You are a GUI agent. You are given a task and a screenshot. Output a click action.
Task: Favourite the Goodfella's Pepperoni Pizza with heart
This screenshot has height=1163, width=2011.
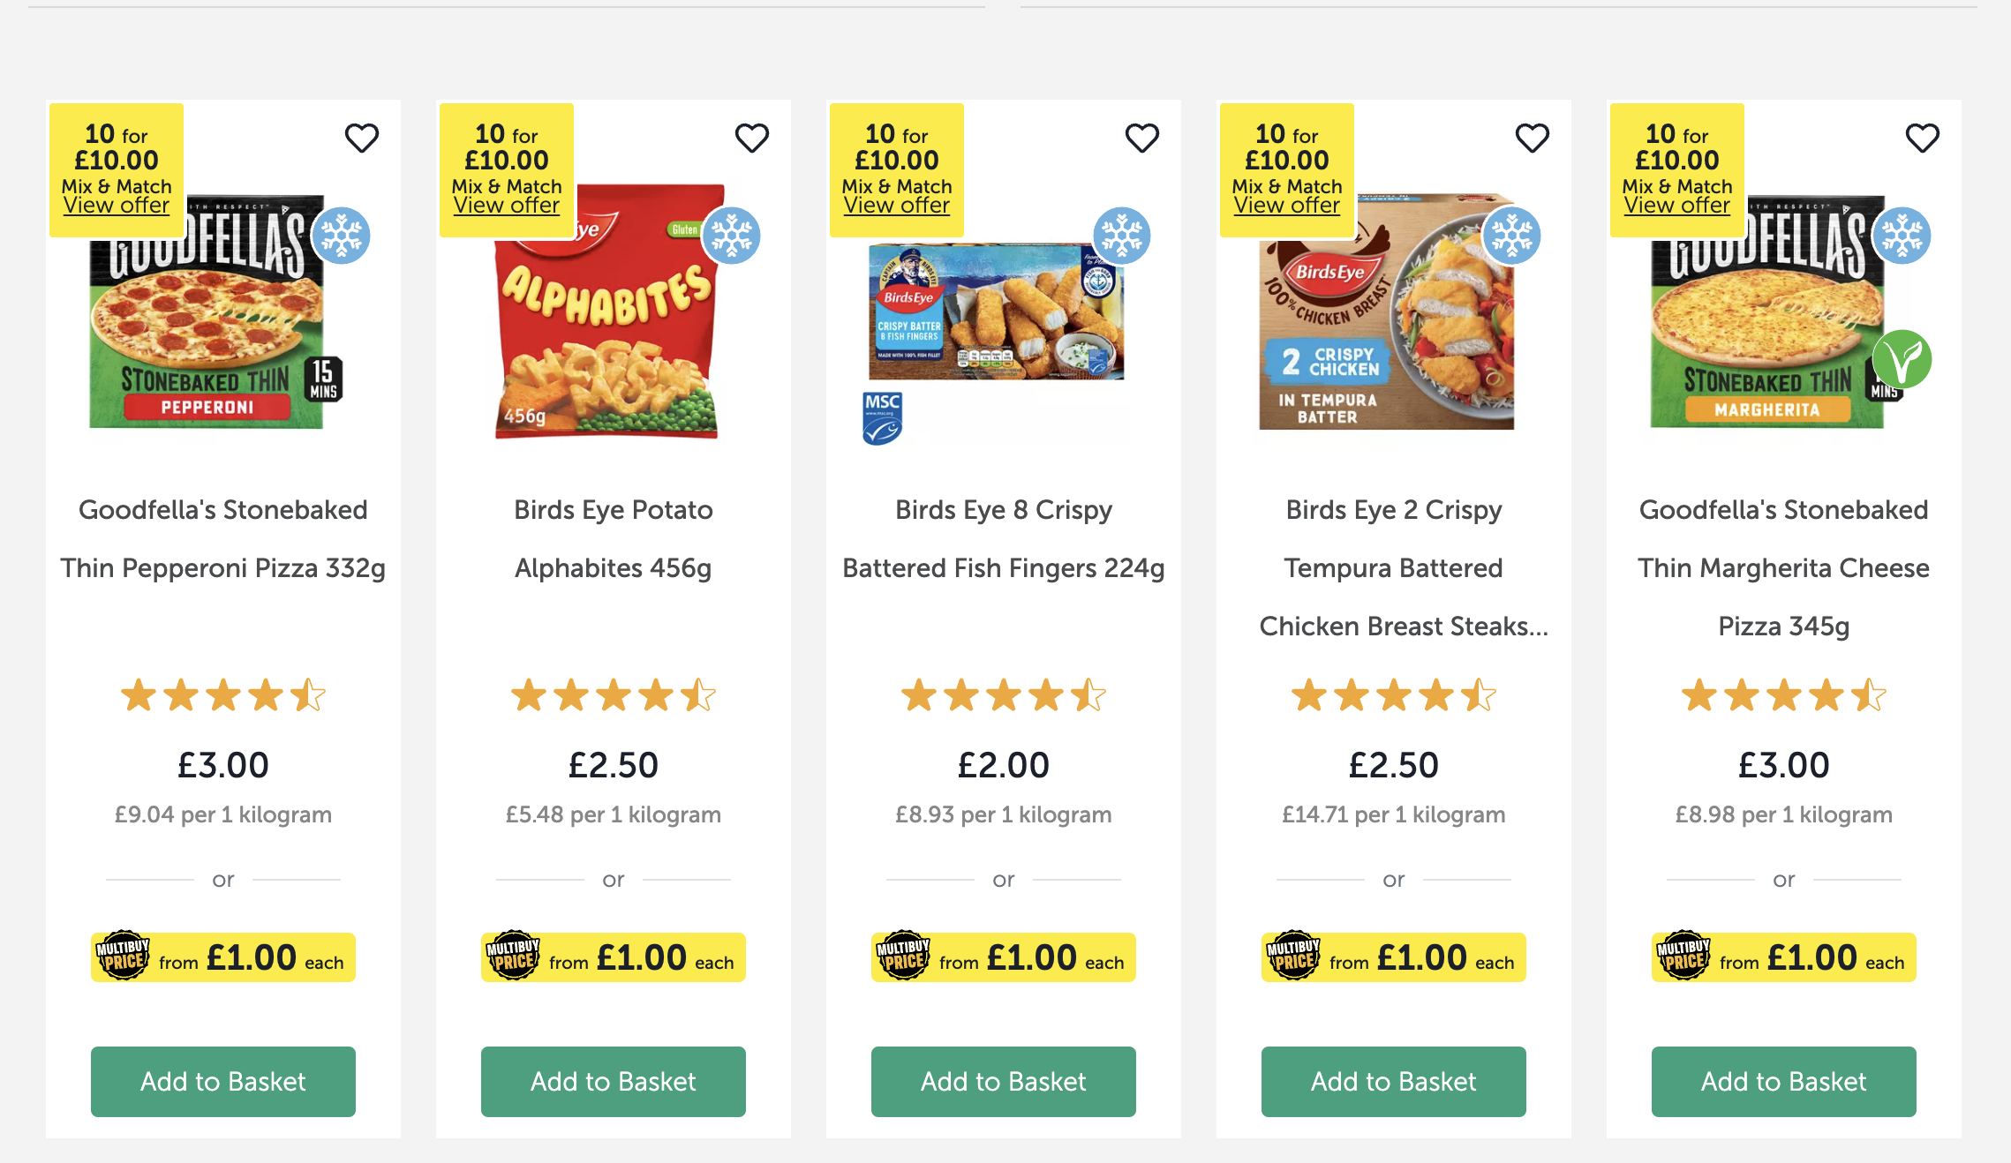[361, 138]
